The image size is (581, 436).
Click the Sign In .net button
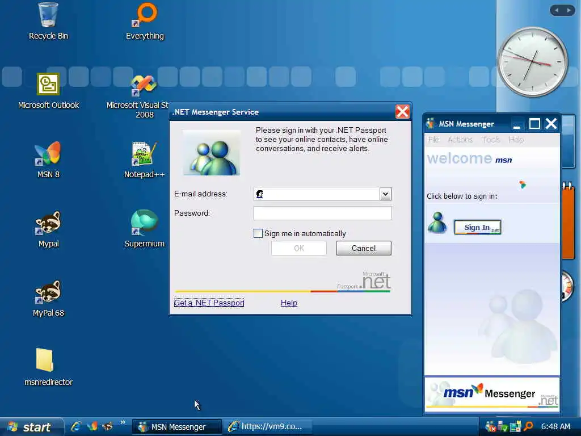click(478, 227)
